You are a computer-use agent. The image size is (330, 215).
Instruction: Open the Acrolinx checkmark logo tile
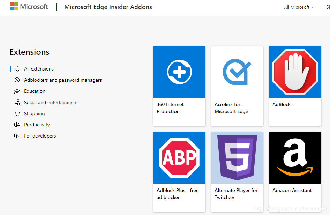click(237, 72)
